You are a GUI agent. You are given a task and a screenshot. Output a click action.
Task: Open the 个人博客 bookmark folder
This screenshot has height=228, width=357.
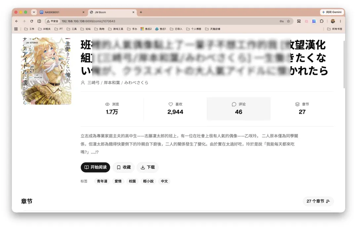pyautogui.click(x=194, y=29)
